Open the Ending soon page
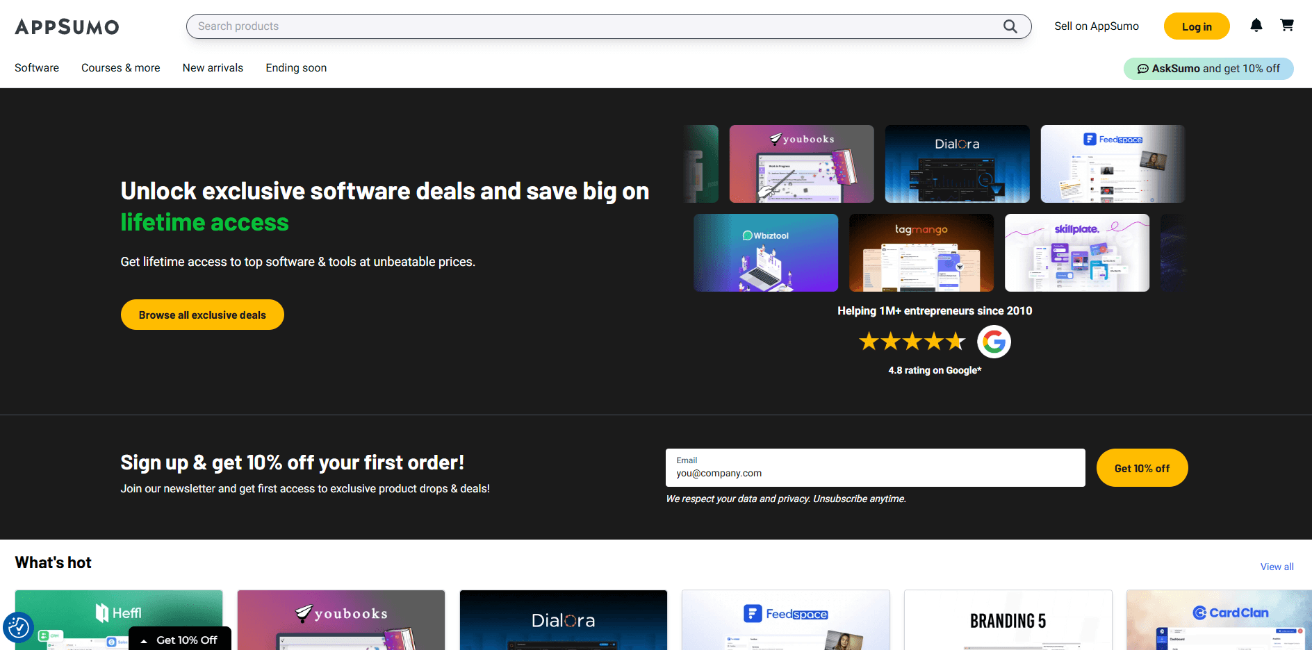 click(x=296, y=68)
